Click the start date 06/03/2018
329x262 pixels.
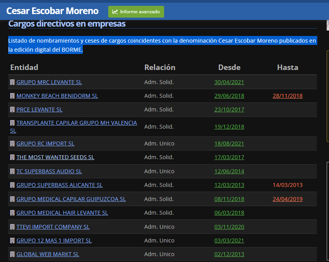[229, 213]
